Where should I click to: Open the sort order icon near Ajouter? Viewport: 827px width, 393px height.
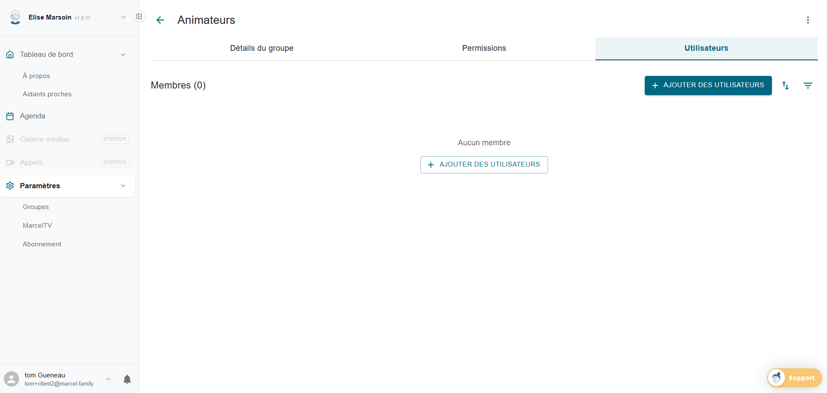785,85
